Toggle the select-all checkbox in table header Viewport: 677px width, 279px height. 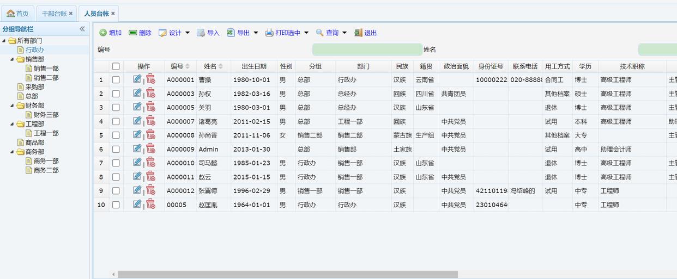click(x=116, y=66)
